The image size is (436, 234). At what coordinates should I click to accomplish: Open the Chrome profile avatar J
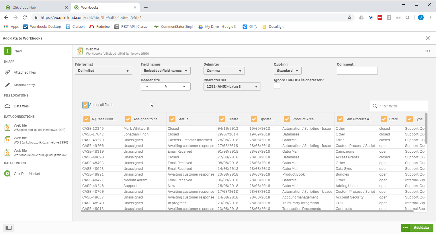tap(421, 17)
